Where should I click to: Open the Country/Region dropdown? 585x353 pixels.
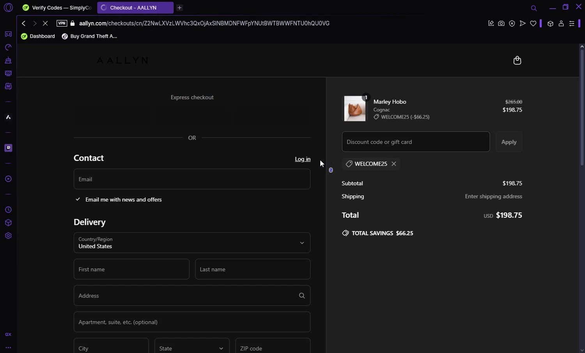(x=192, y=243)
